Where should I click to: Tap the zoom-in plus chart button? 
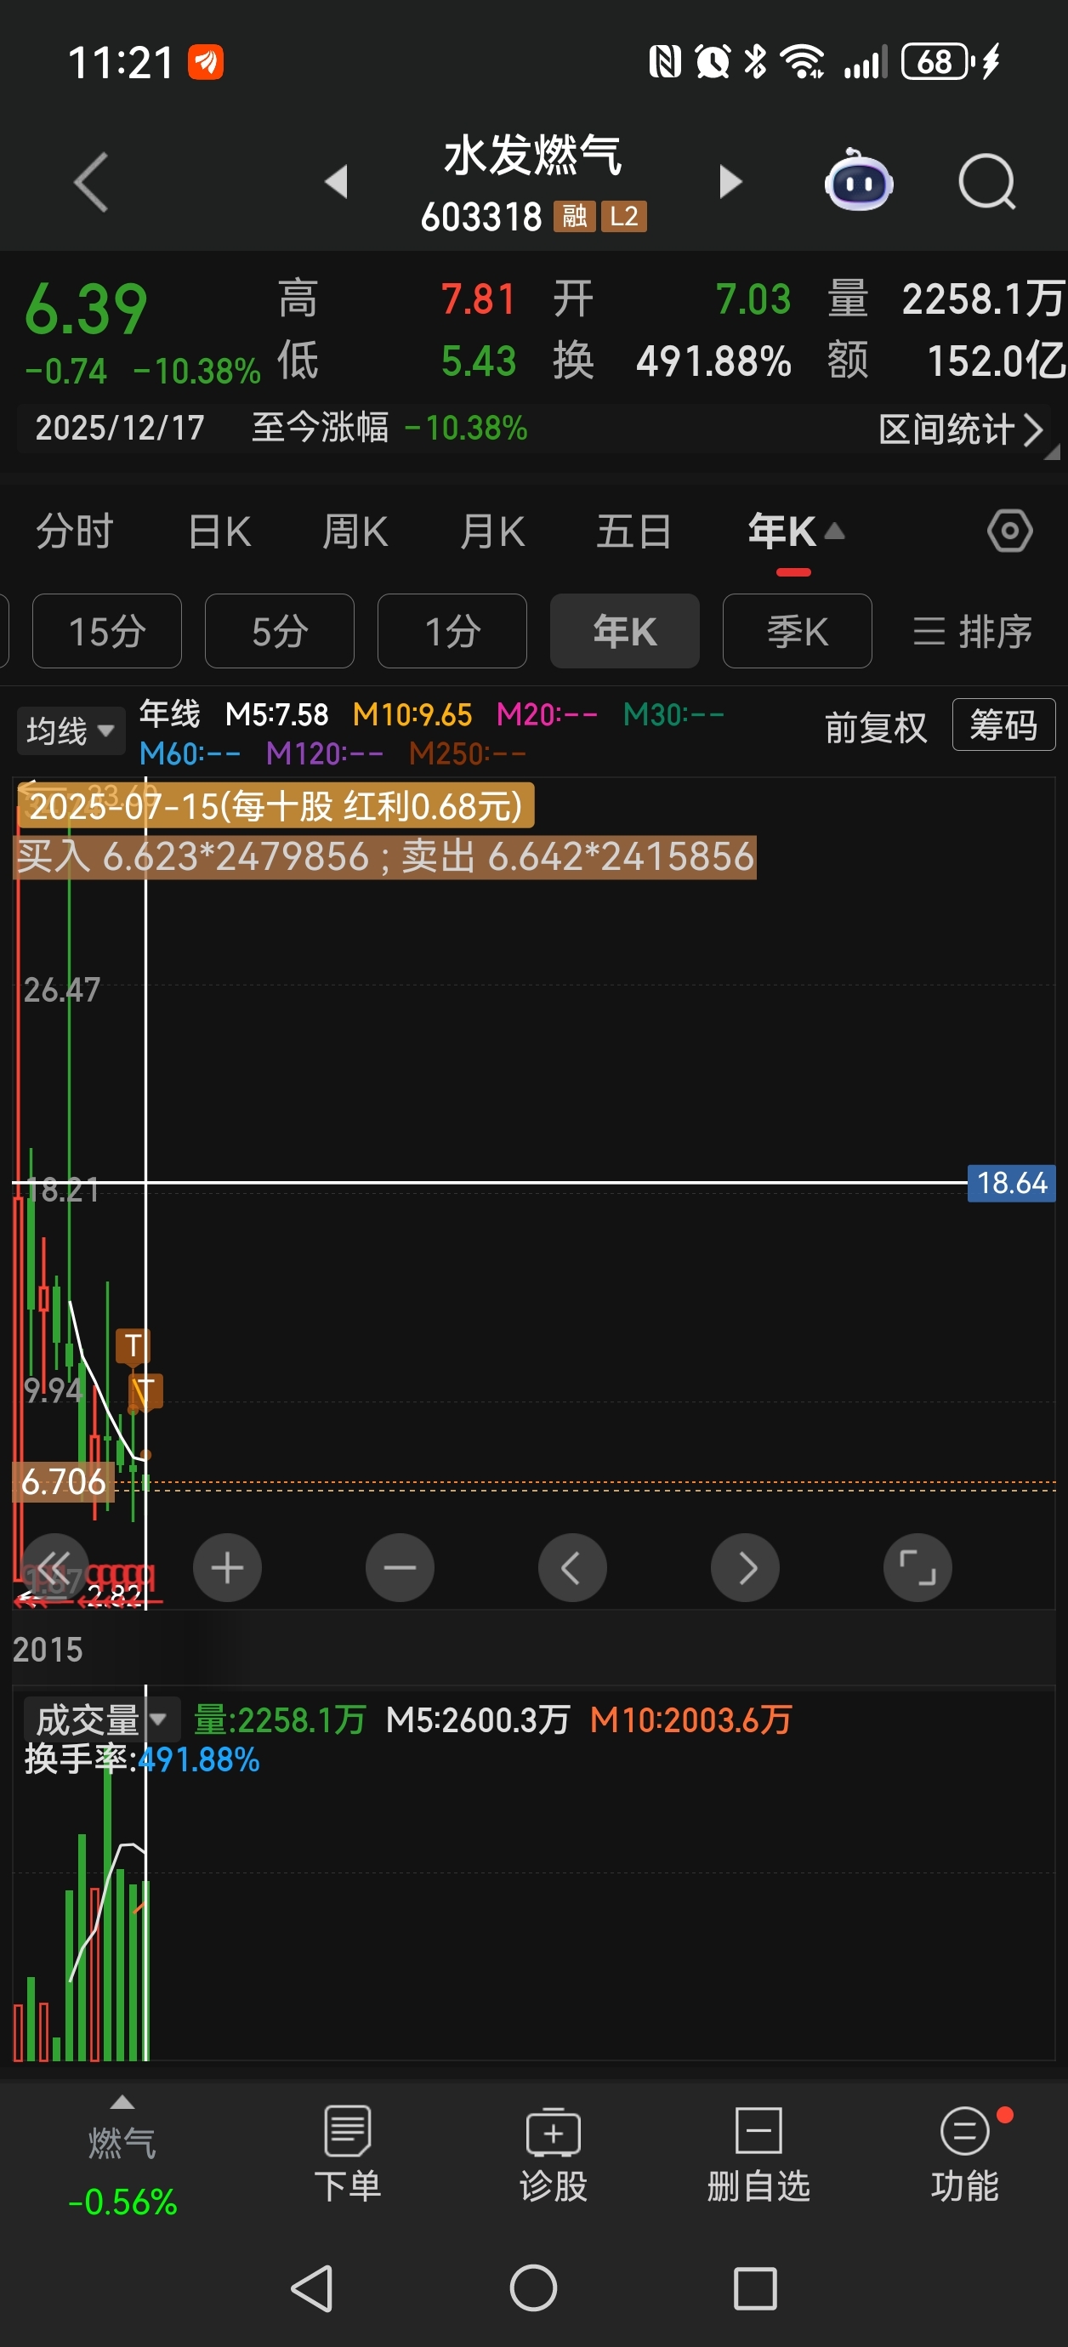(x=227, y=1567)
